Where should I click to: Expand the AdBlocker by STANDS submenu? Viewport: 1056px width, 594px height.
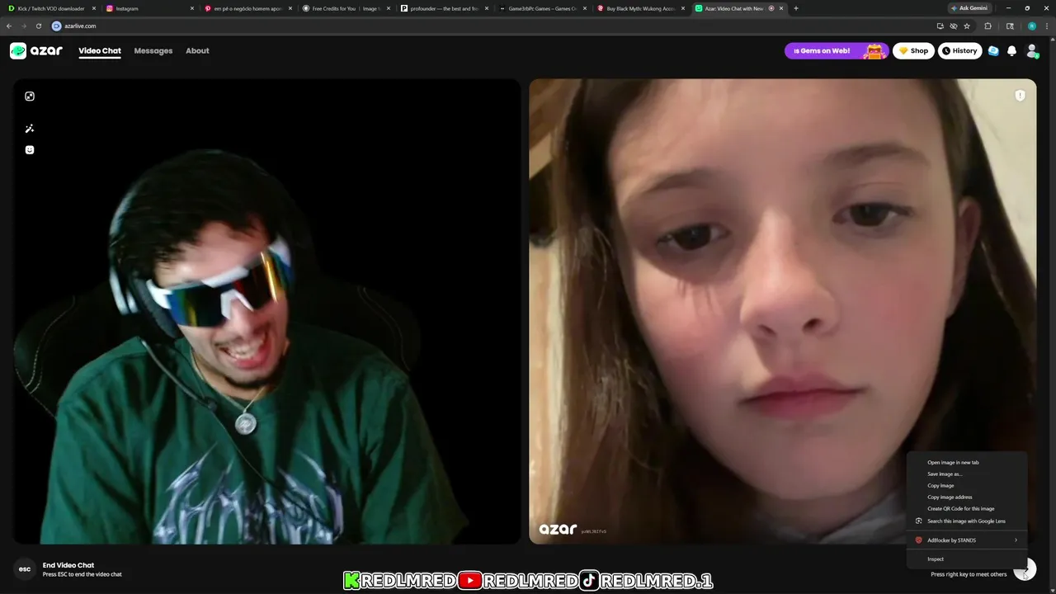[x=967, y=540]
